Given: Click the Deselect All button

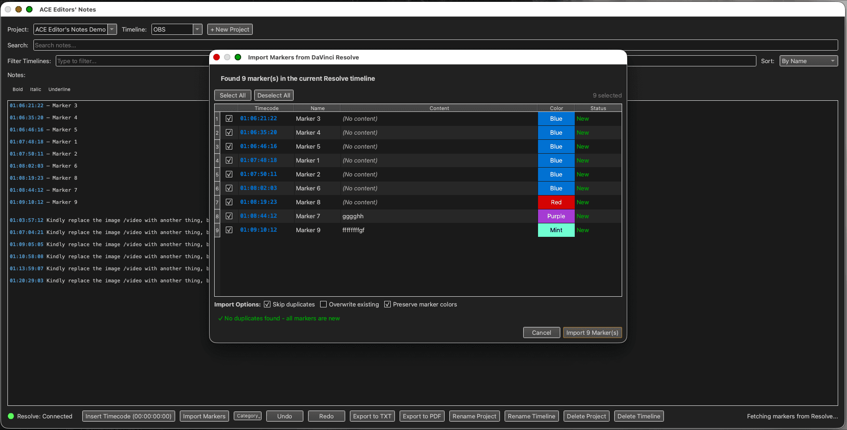Looking at the screenshot, I should pyautogui.click(x=274, y=95).
